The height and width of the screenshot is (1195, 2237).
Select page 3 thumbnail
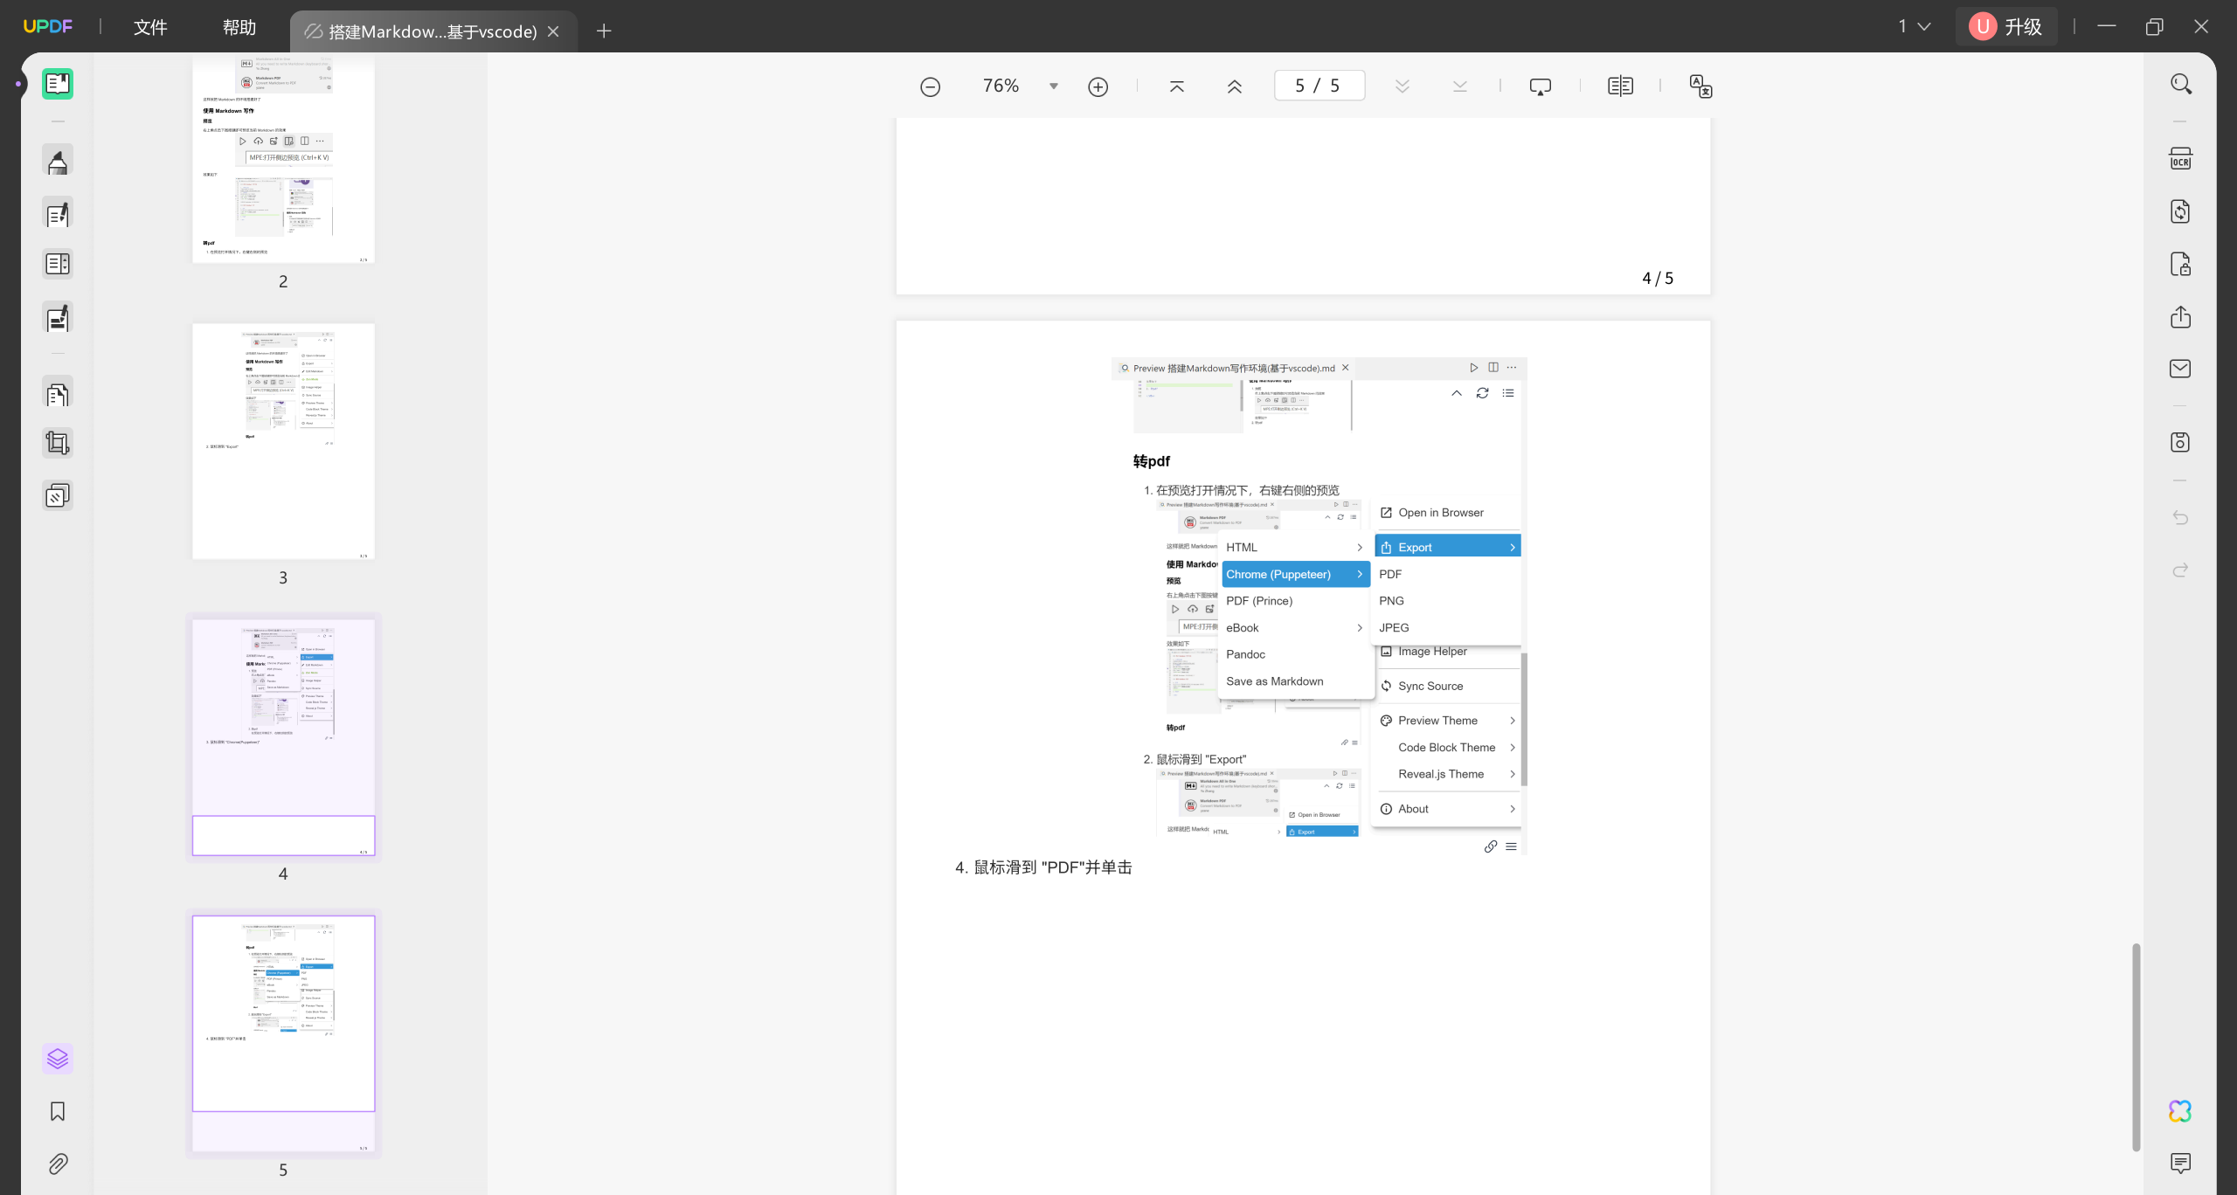tap(283, 442)
